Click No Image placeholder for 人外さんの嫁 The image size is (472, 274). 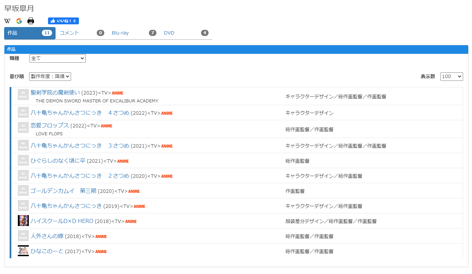coord(23,236)
